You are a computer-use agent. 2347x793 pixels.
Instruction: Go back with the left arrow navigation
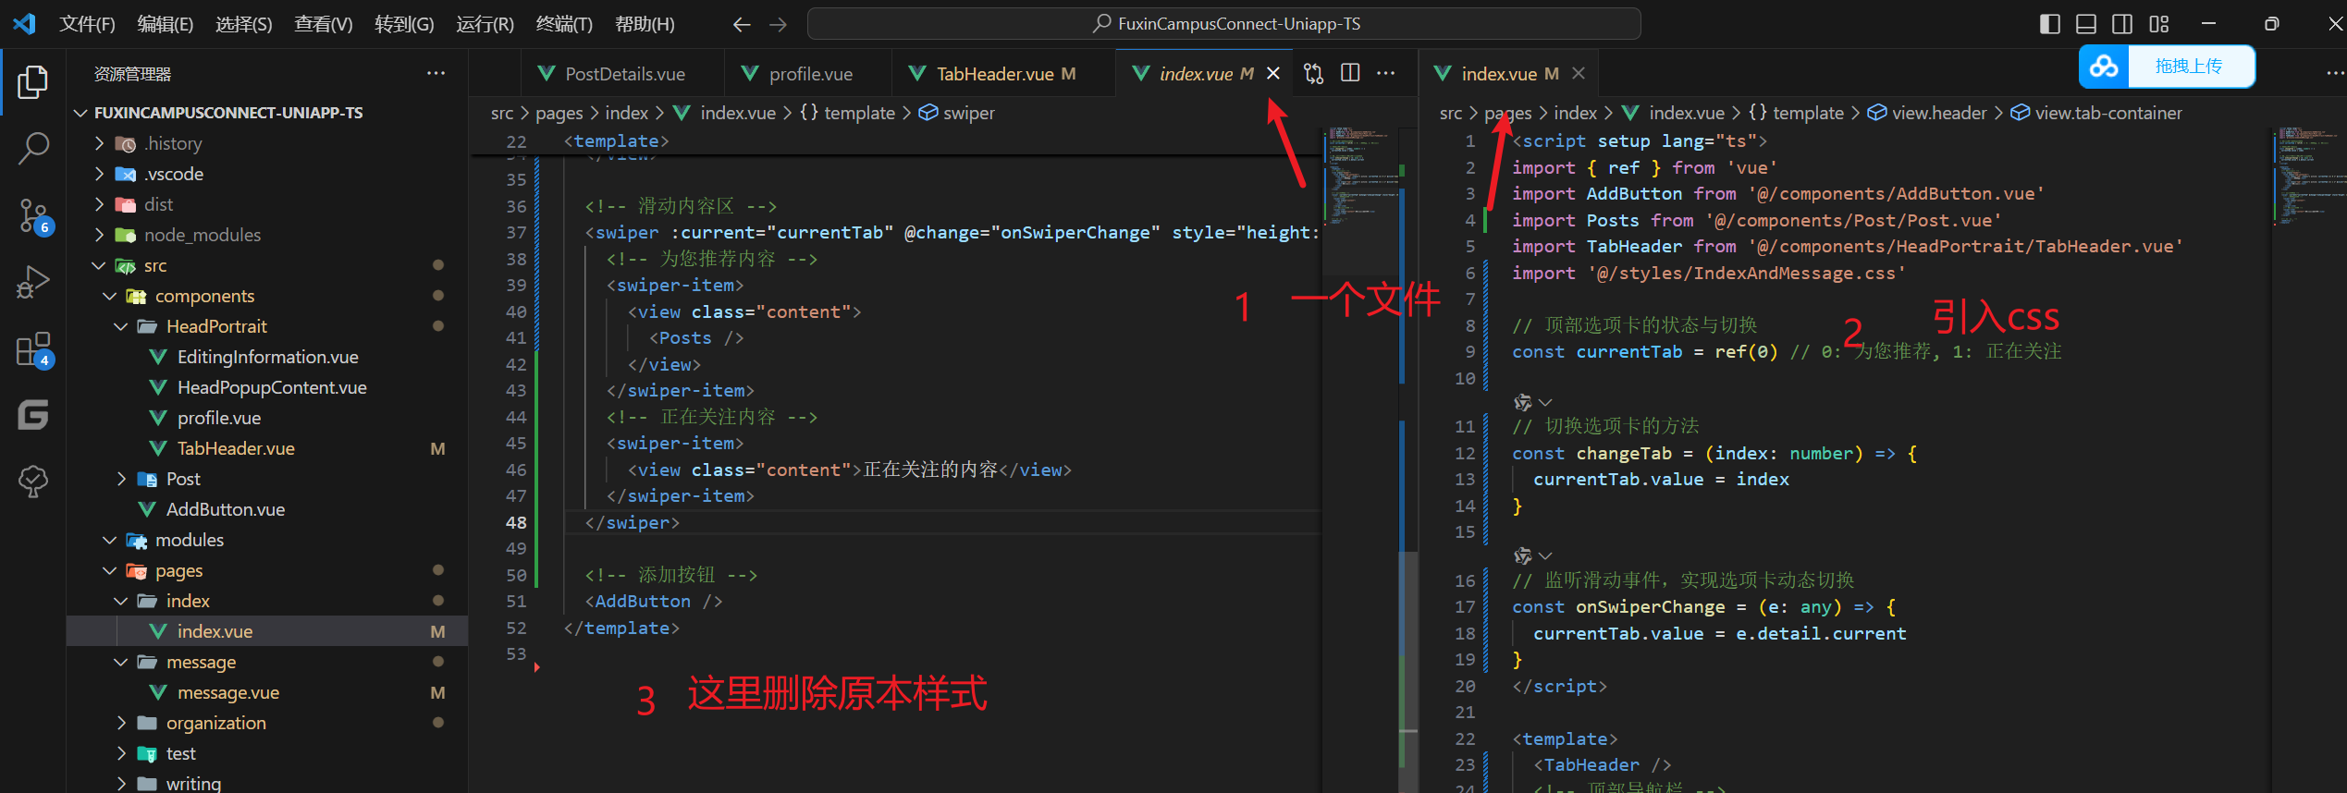741,24
